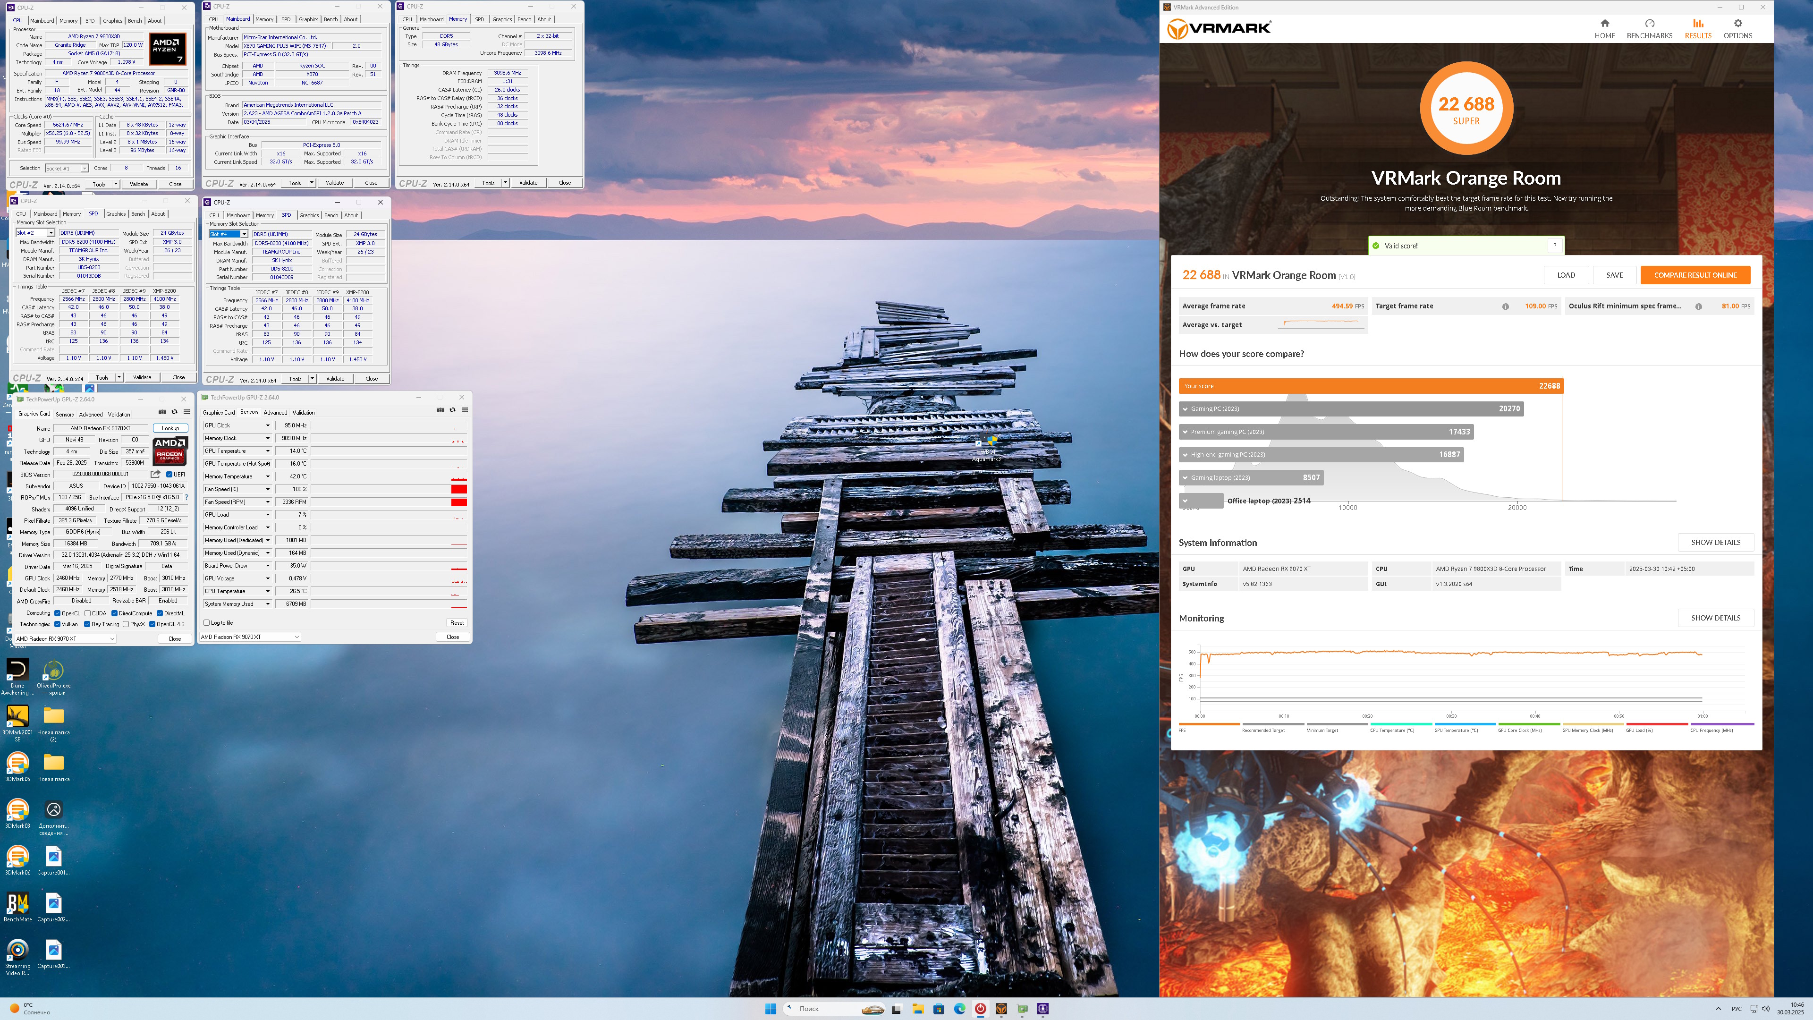Screen dimensions: 1813x1020
Task: Open SPD tab in CPU-Z Memory window
Action: coord(479,20)
